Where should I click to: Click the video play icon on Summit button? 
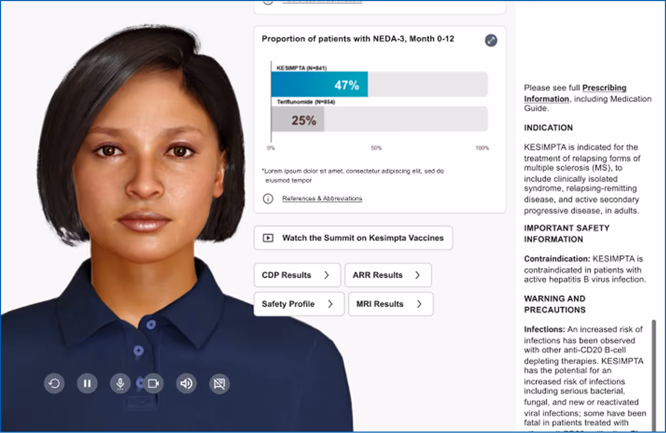pos(268,238)
